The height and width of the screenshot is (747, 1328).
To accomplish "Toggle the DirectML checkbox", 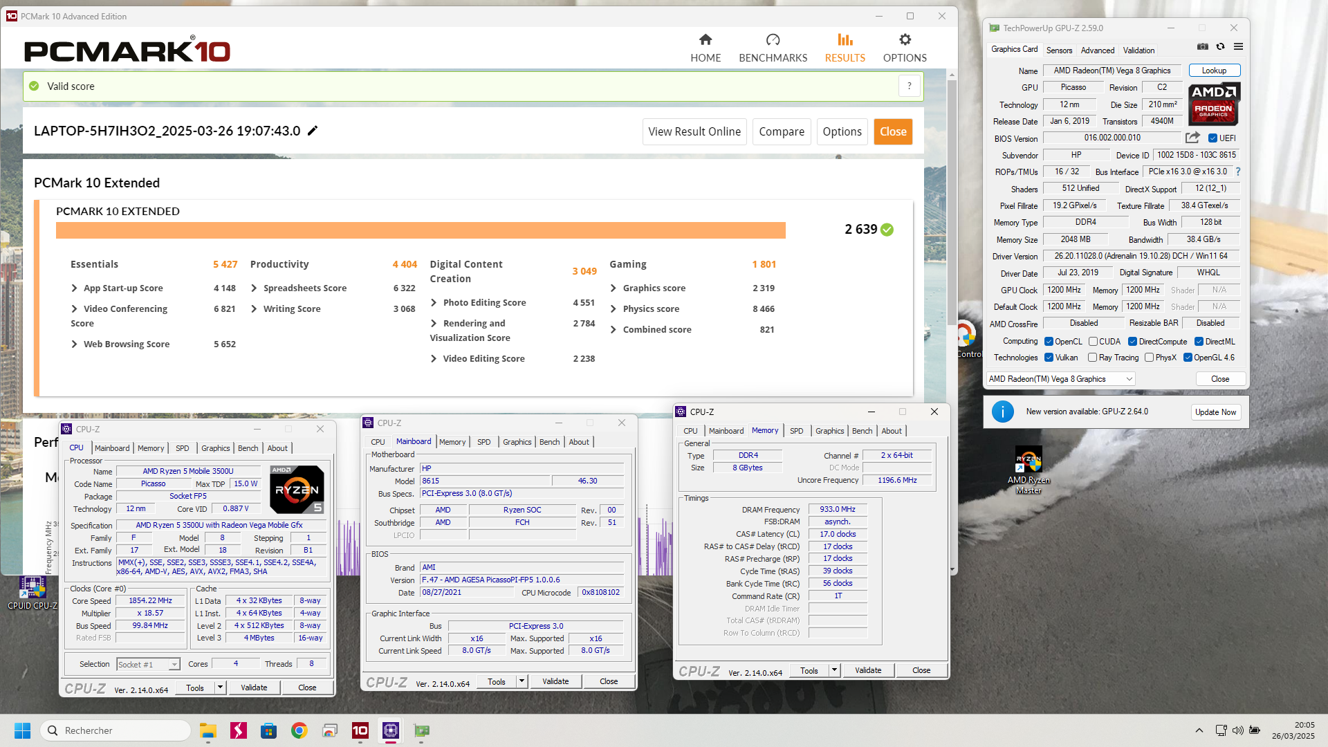I will pos(1199,342).
